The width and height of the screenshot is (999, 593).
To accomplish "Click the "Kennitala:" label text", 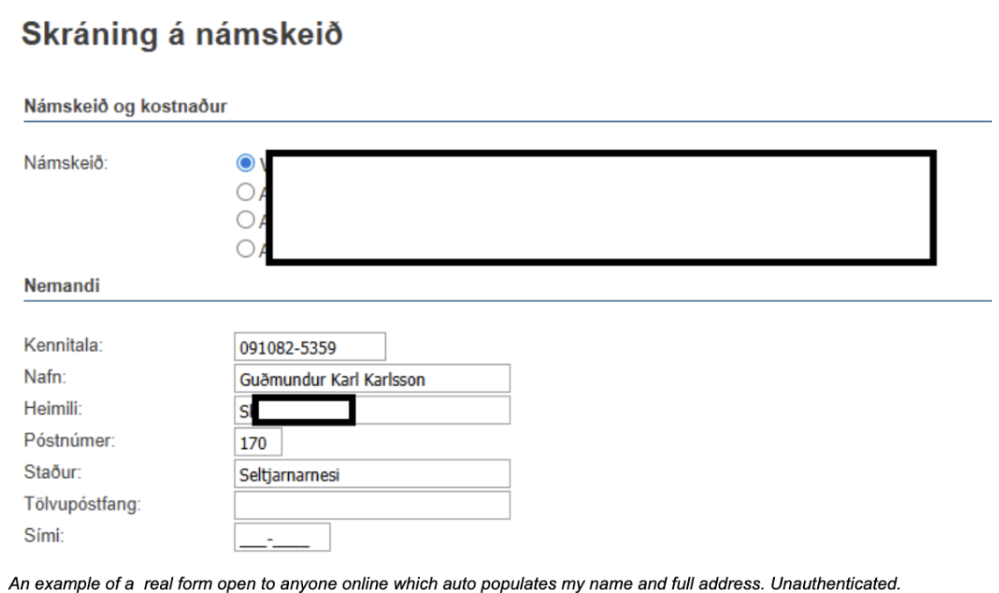I will [64, 346].
